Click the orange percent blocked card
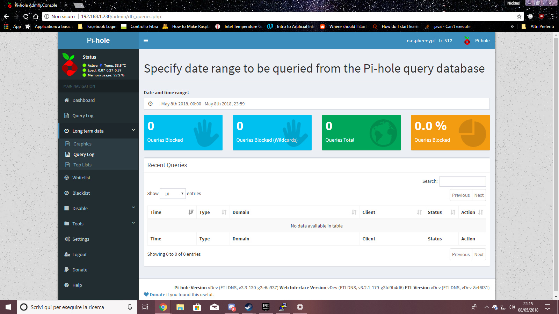The image size is (559, 314). 450,133
